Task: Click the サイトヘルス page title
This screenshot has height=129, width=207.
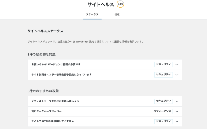Action: click(101, 4)
